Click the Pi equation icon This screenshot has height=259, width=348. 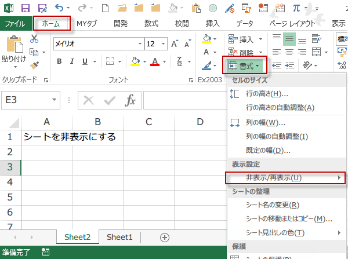coord(296,8)
